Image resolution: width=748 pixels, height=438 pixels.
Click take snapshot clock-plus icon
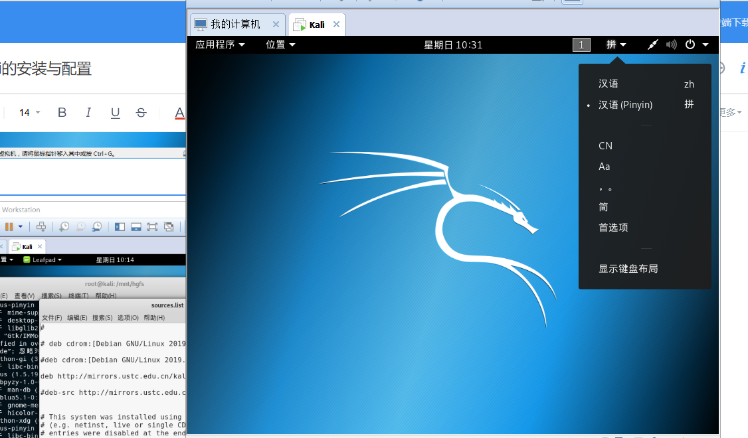point(64,227)
